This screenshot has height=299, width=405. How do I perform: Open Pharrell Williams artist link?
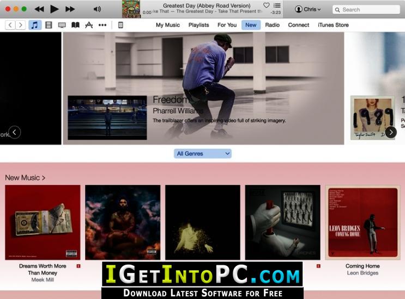click(178, 111)
